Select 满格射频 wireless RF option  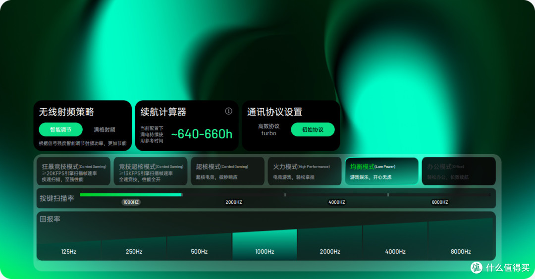coord(105,129)
